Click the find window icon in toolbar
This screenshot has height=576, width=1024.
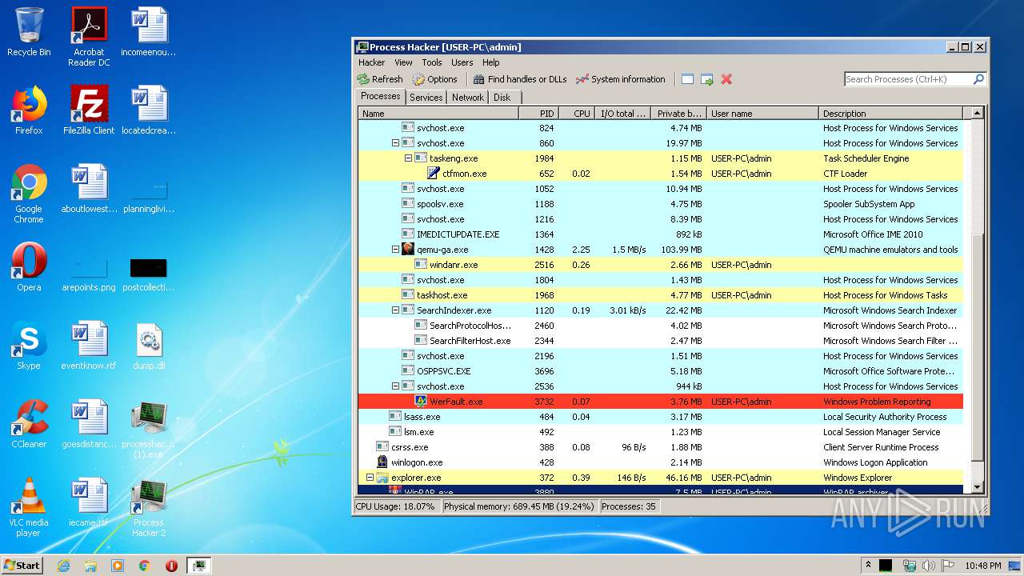click(687, 79)
